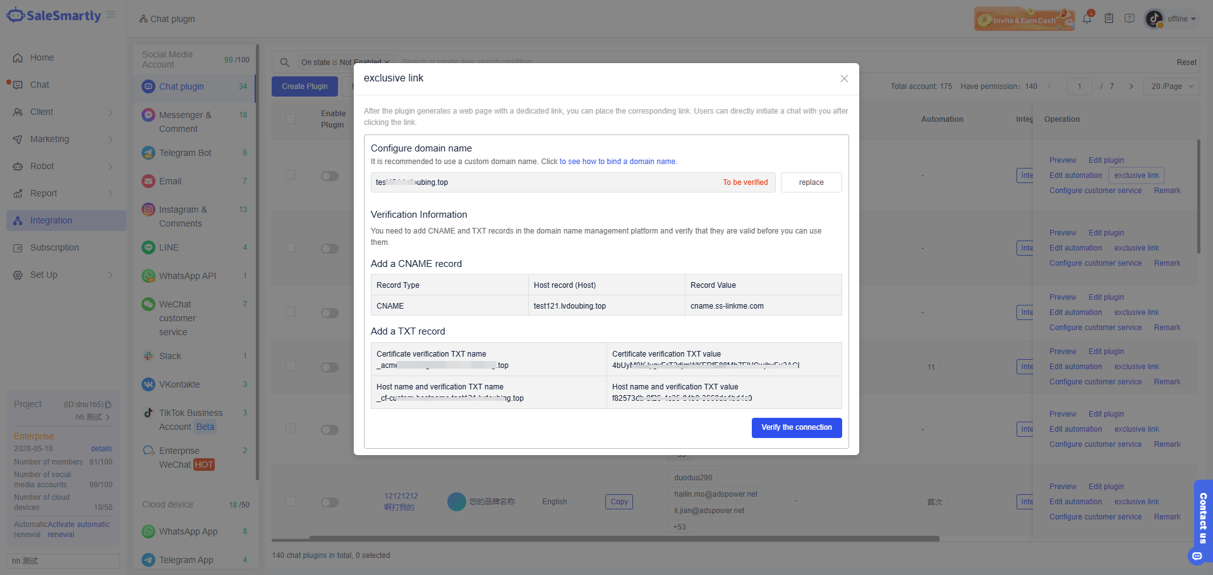Click the search magnifier icon

click(x=285, y=62)
